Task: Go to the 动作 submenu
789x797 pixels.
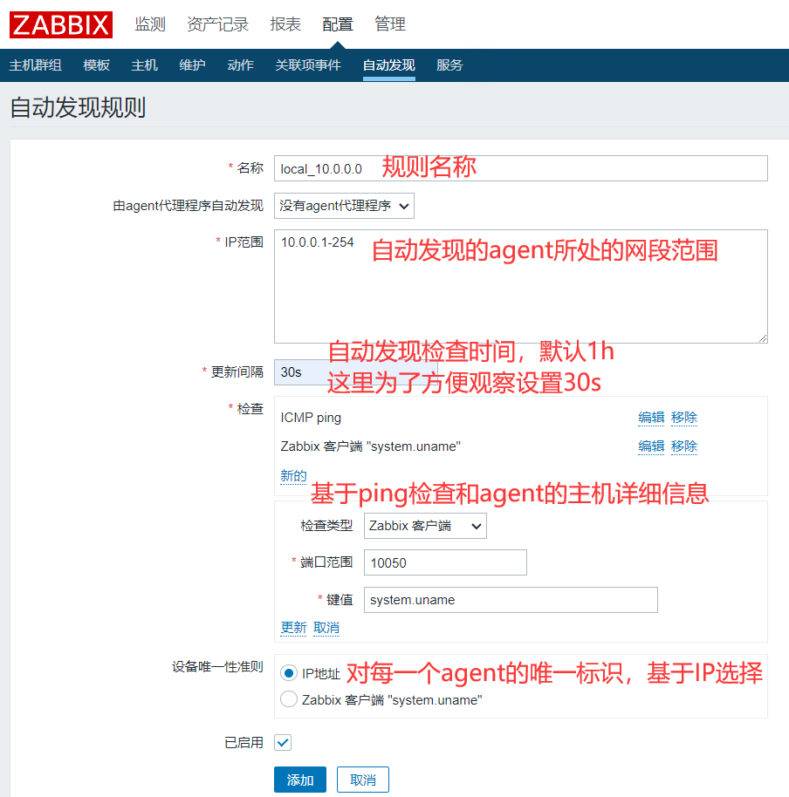Action: (241, 65)
